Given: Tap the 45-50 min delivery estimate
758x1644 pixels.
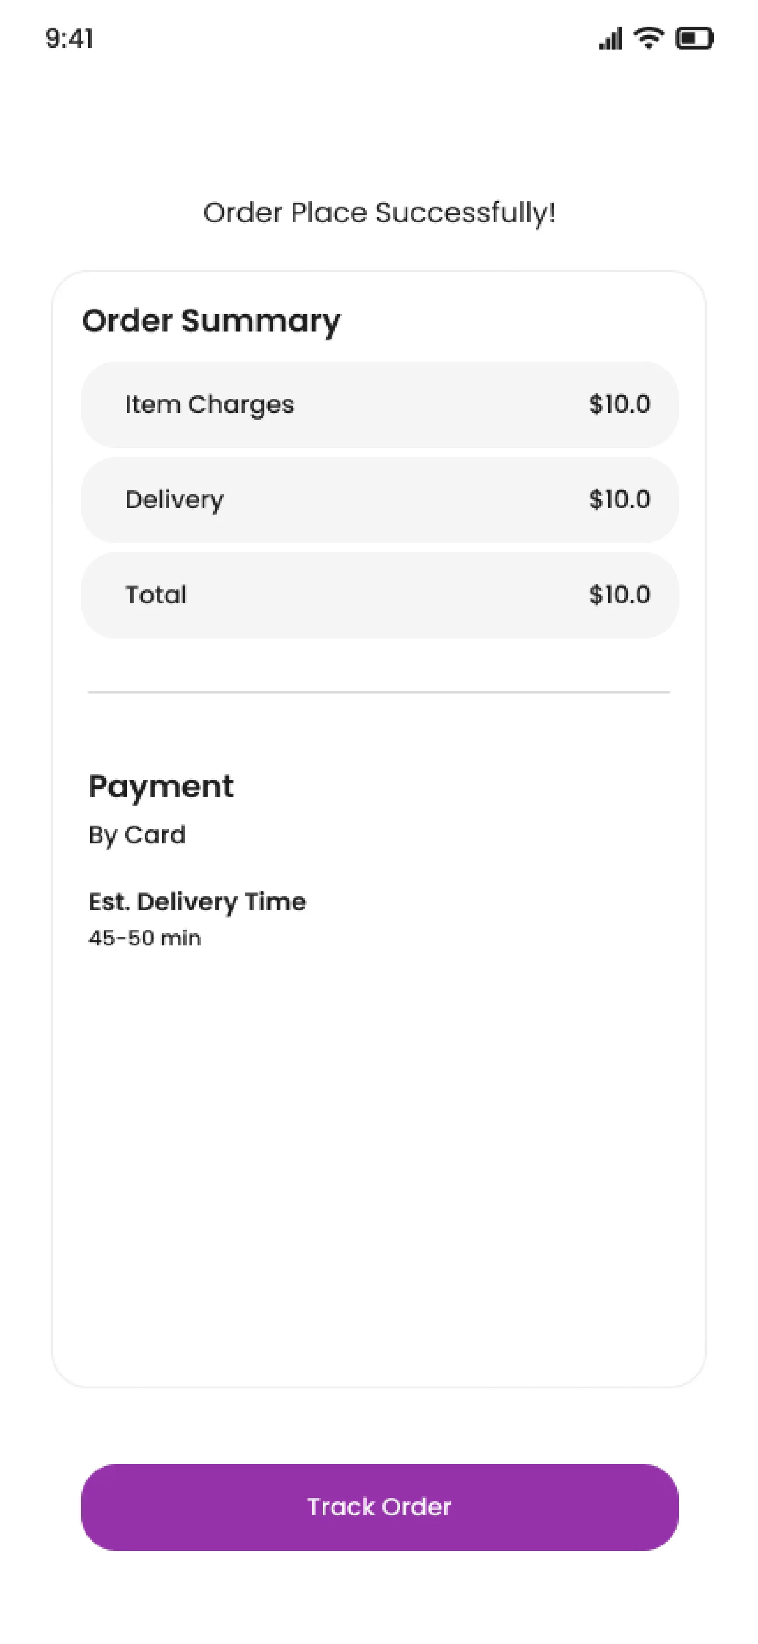Looking at the screenshot, I should (145, 938).
